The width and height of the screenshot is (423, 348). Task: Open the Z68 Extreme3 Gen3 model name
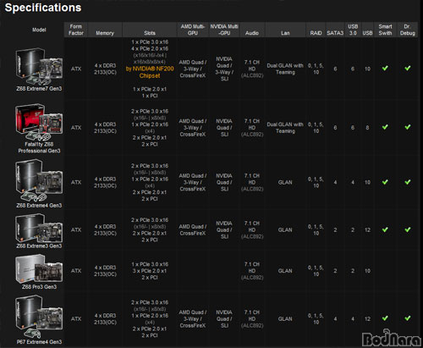pyautogui.click(x=39, y=246)
